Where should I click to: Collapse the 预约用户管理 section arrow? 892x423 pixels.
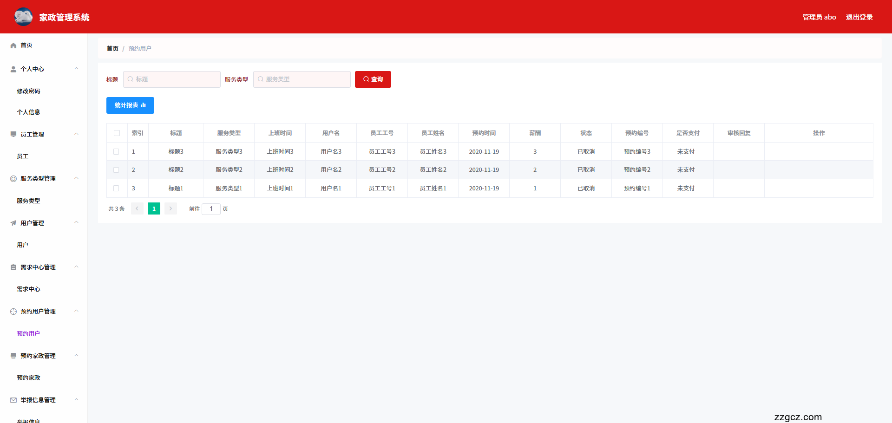tap(76, 311)
